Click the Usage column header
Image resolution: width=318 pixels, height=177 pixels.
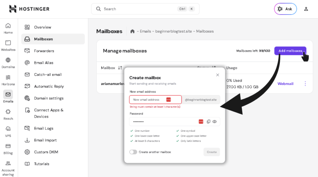[x=232, y=68]
